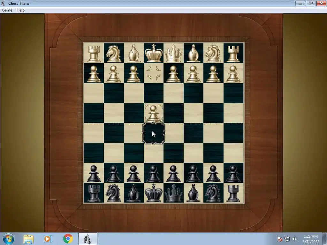Open the Help menu
Screen dimensions: 327x245
coord(20,10)
